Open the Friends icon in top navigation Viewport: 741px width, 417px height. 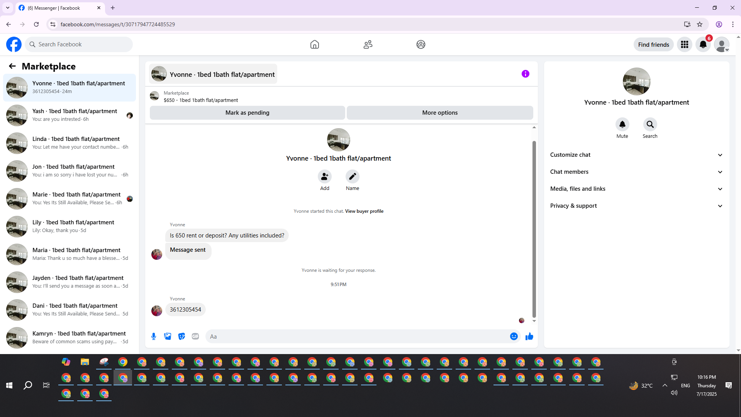click(368, 44)
